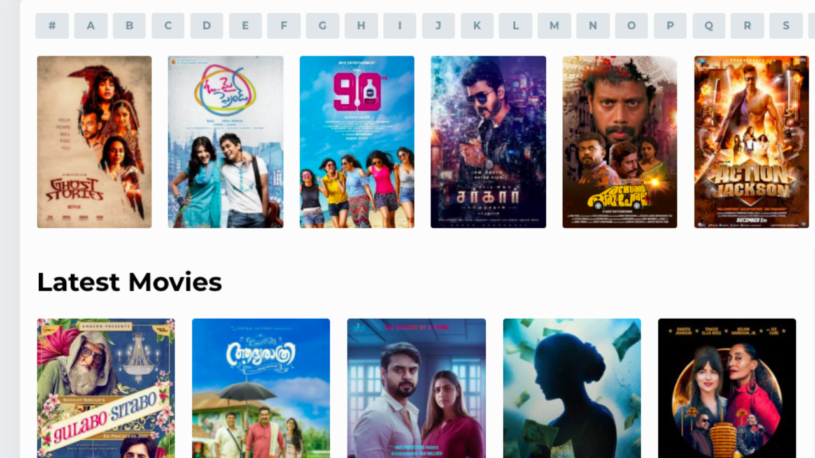Screen dimensions: 815x458
Task: Open the yellow taxi movie poster
Action: [x=620, y=142]
